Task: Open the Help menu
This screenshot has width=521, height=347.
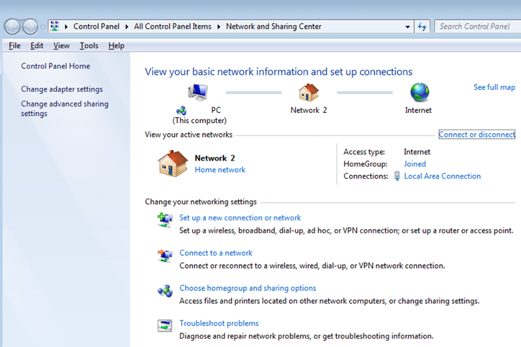Action: 117,46
